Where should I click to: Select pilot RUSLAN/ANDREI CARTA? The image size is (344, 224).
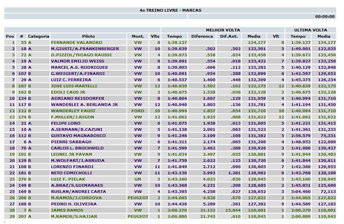(x=78, y=191)
